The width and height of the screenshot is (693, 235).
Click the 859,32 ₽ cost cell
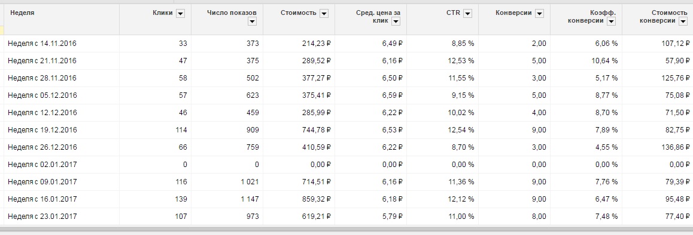point(299,199)
